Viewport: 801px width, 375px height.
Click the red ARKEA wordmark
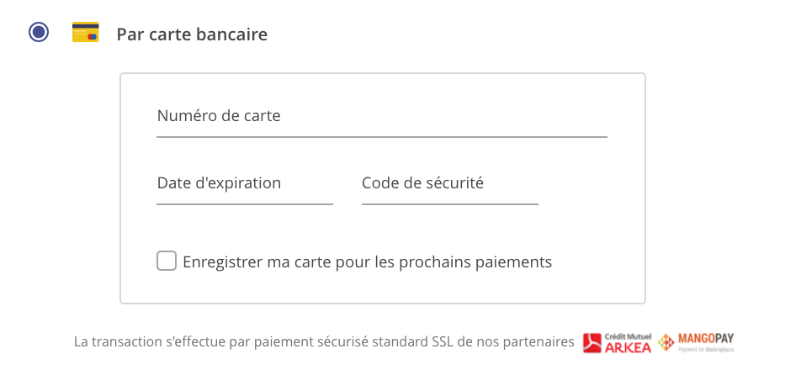coord(627,346)
